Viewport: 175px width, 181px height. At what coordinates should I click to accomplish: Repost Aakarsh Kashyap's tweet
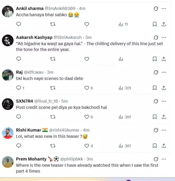click(53, 59)
